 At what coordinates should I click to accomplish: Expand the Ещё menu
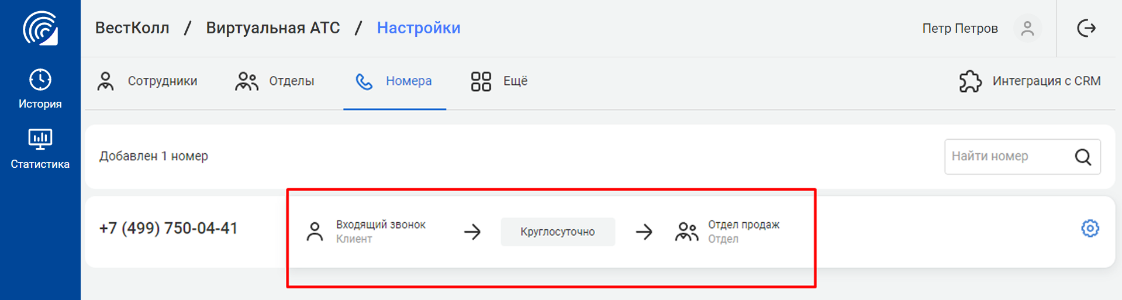(499, 81)
